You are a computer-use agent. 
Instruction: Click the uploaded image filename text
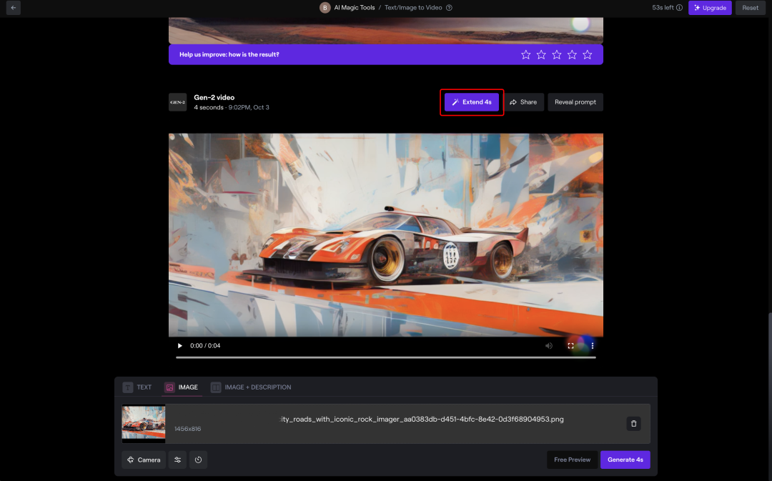[x=422, y=420]
